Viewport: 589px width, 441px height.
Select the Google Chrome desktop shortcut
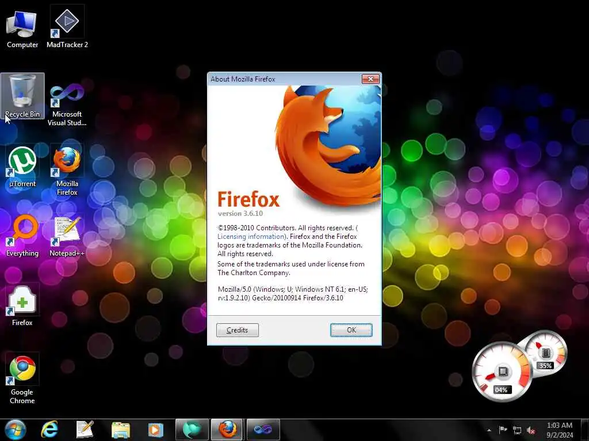[22, 379]
